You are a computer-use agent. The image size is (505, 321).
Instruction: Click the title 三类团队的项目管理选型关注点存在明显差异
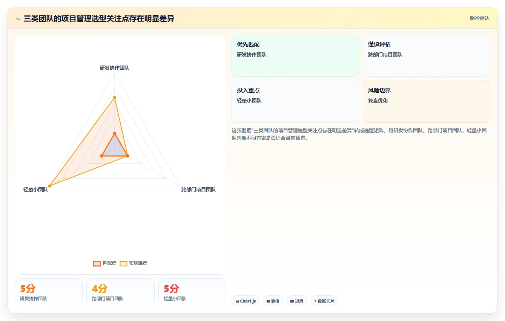99,18
